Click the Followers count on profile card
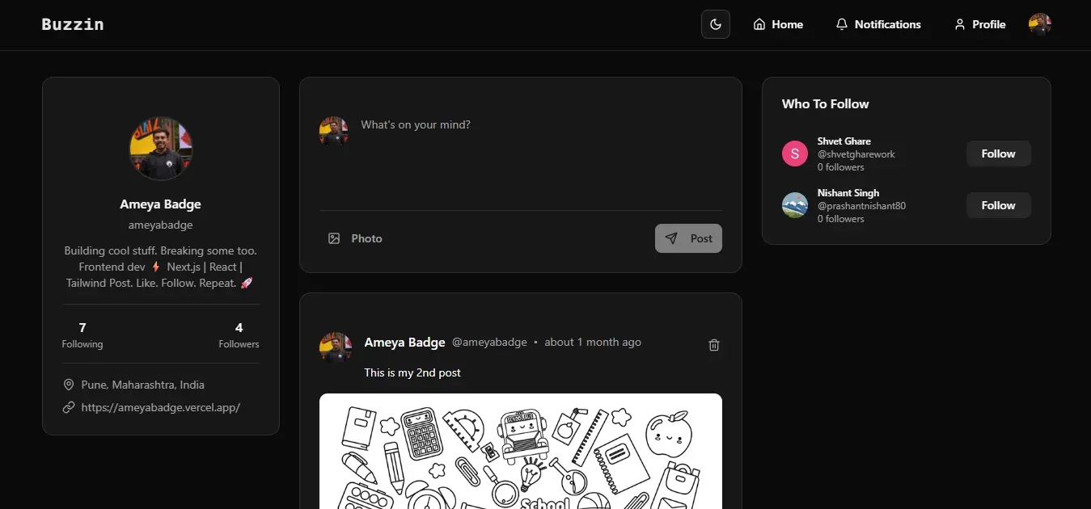 [238, 334]
